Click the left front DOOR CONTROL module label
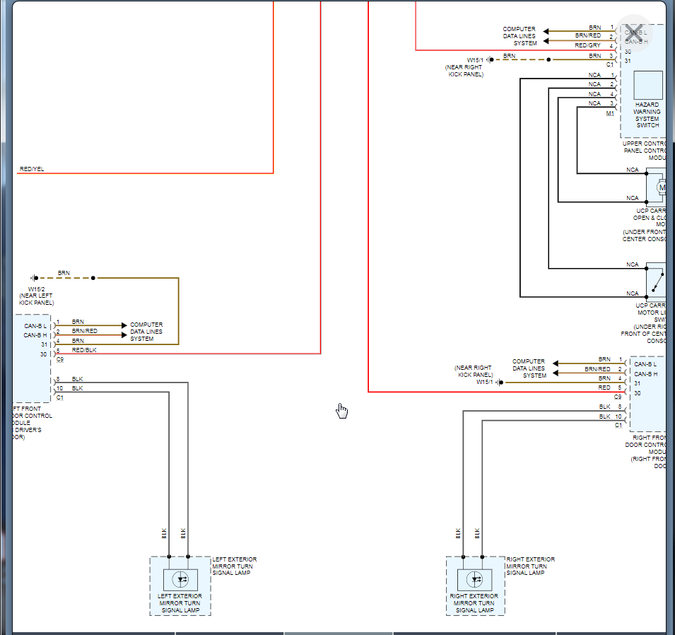The image size is (675, 635). pyautogui.click(x=32, y=423)
